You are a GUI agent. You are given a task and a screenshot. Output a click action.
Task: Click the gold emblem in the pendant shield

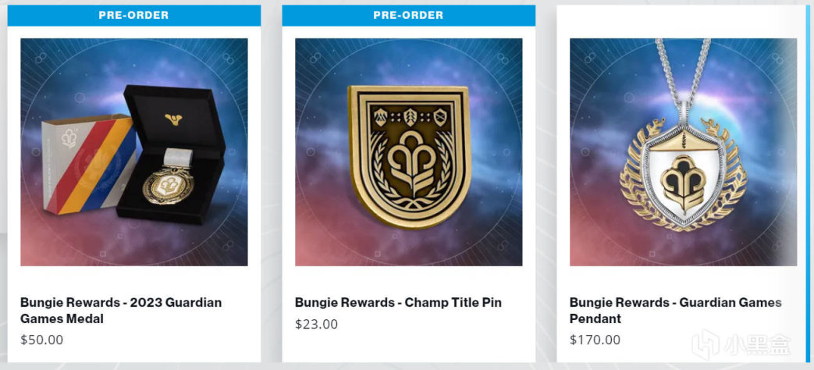(683, 181)
